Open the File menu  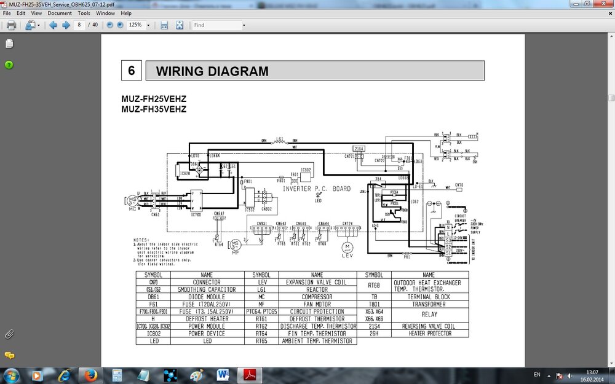pos(7,13)
